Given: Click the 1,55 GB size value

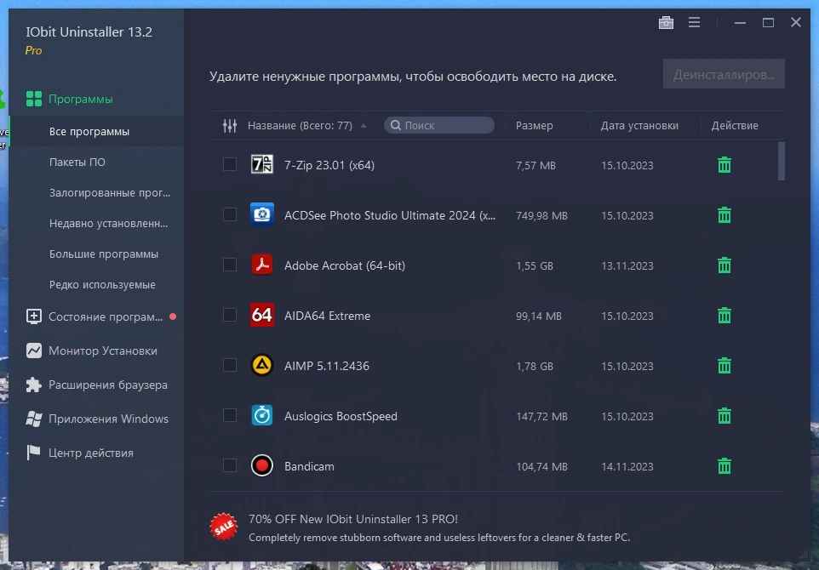Looking at the screenshot, I should pos(535,265).
